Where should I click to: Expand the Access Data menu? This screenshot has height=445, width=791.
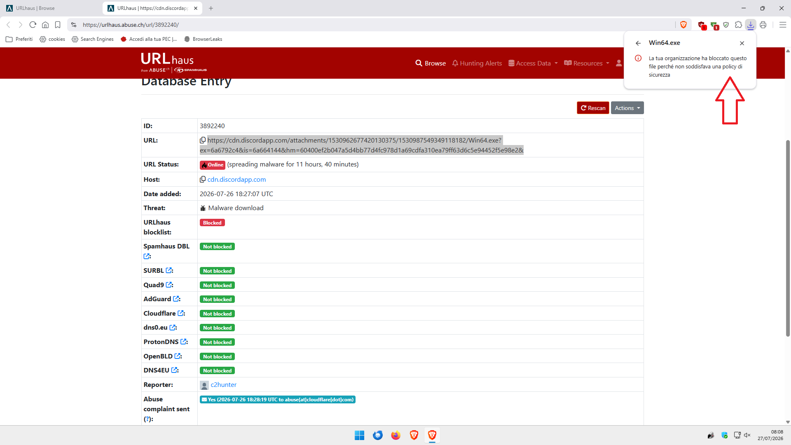(x=533, y=63)
